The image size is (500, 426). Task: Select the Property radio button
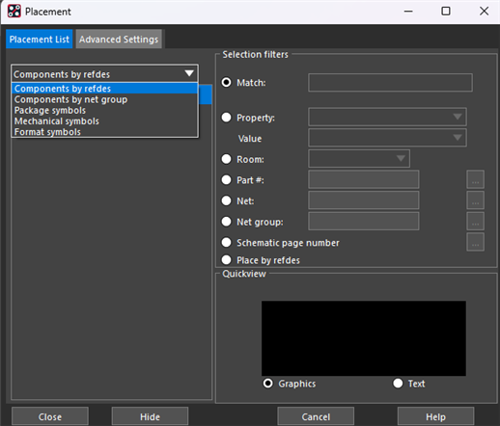(226, 118)
